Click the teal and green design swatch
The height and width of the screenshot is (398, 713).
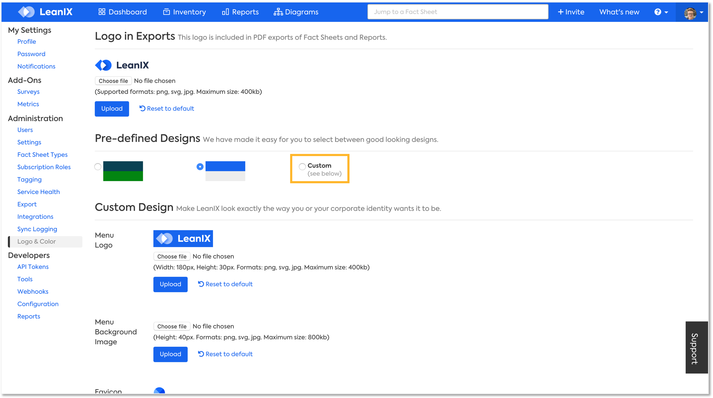click(x=123, y=171)
